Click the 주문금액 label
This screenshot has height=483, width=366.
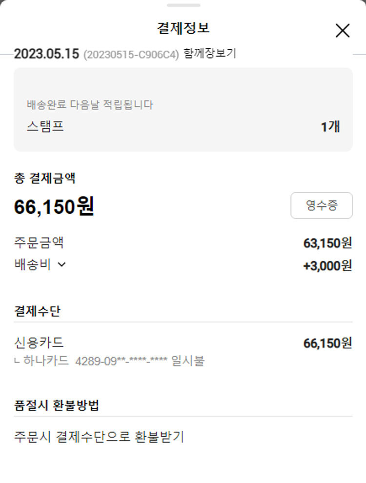[39, 242]
